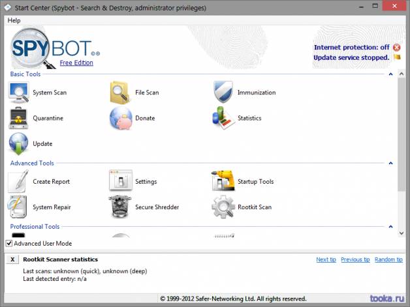Click the Donate piggy bank icon
410x307 pixels.
121,118
